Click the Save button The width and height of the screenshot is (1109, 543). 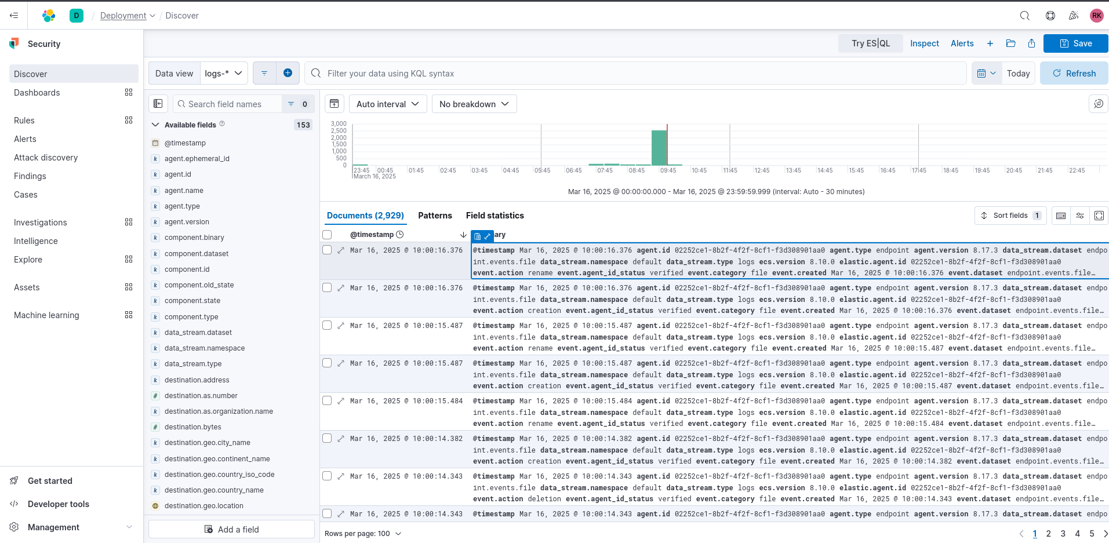point(1075,43)
